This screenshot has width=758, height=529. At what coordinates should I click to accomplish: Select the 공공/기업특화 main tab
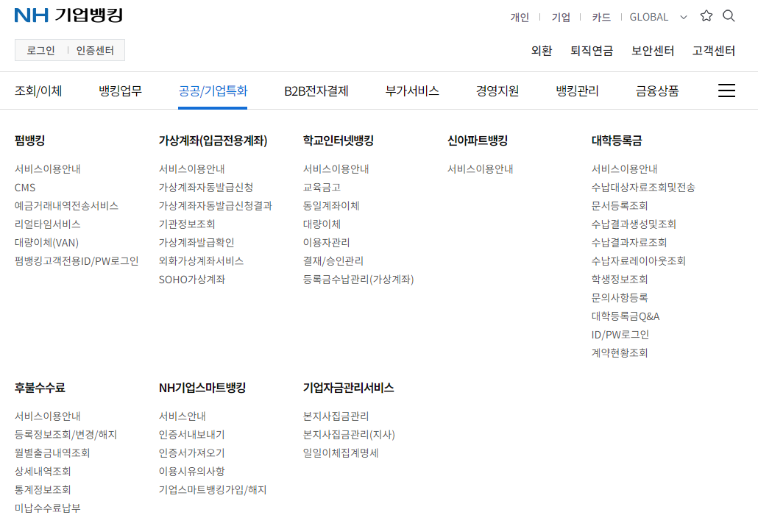click(x=213, y=90)
